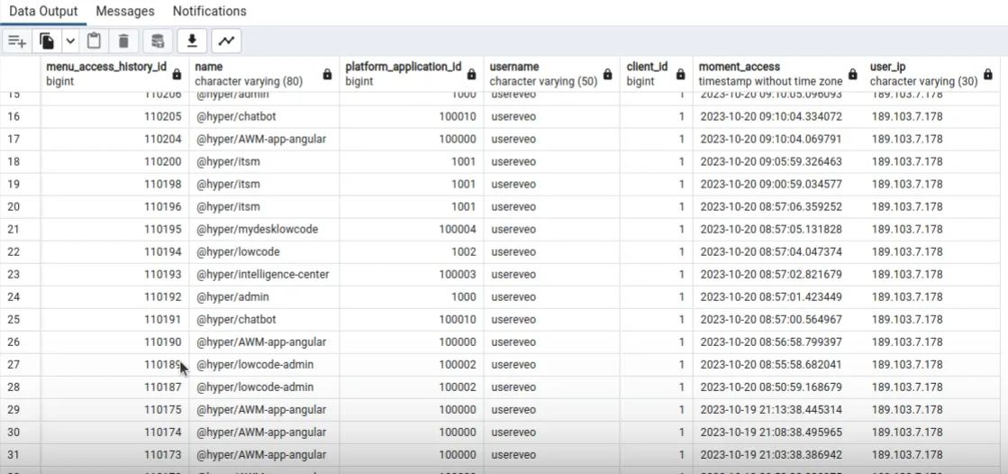The image size is (1008, 474).
Task: Click the usereveo cell in row 20
Action: (551, 206)
